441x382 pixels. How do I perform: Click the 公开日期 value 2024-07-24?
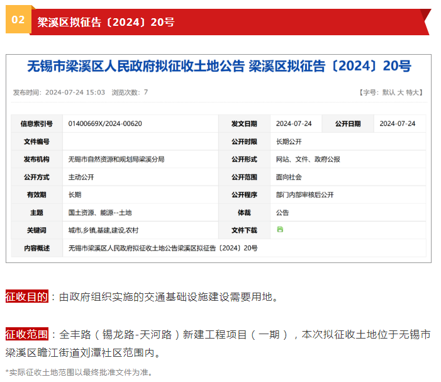(397, 124)
